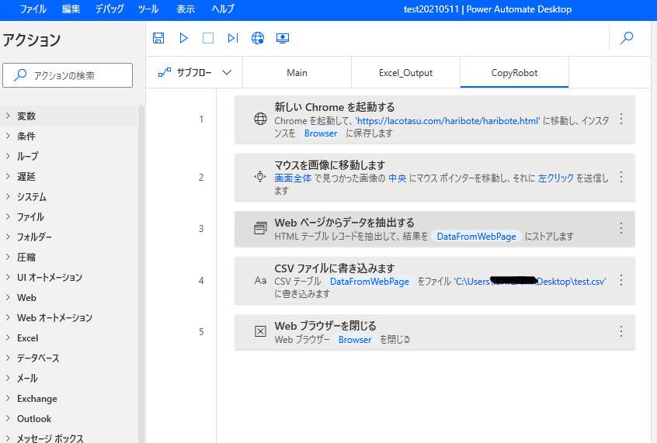Expand the Web オートメーション group
This screenshot has height=443, width=657.
pos(54,318)
